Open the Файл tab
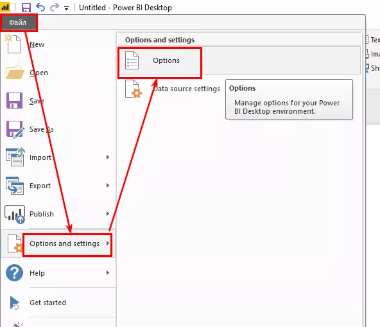Viewport: 380px width, 327px height. click(19, 22)
